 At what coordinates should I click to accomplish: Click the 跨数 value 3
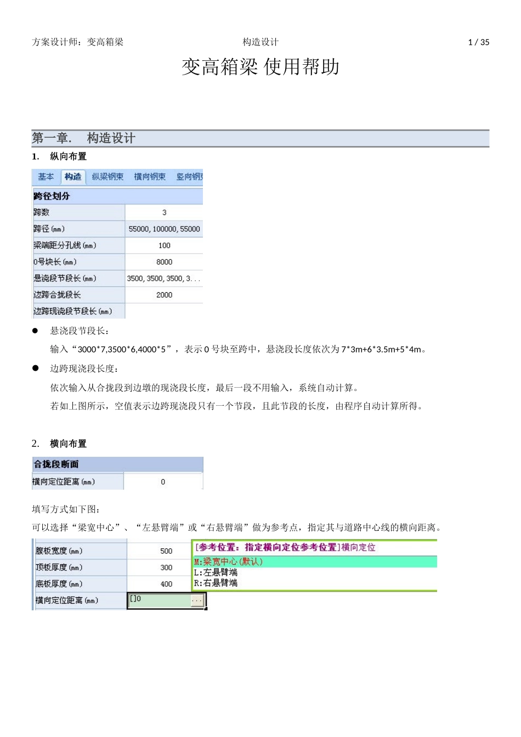click(164, 212)
